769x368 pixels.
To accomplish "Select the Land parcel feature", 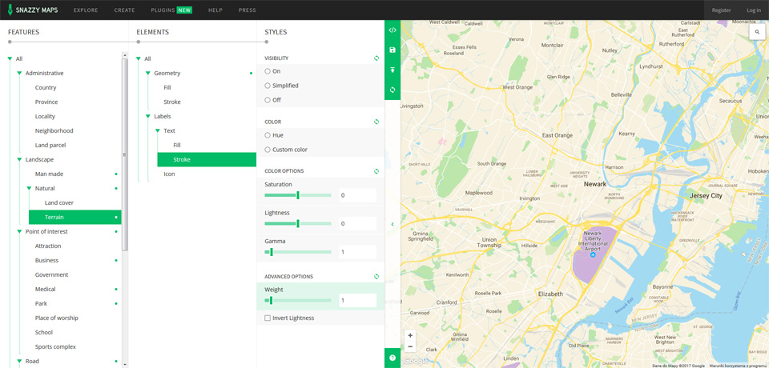I will tap(50, 145).
